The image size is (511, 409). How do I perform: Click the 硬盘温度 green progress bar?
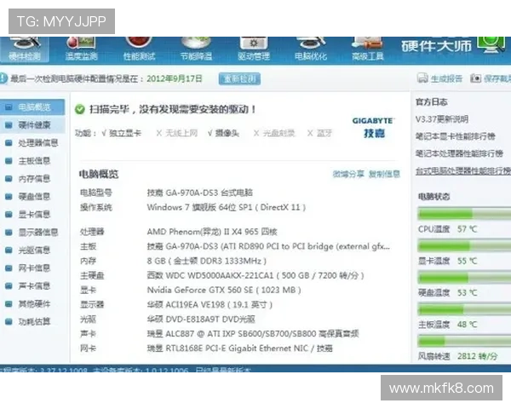tap(464, 278)
